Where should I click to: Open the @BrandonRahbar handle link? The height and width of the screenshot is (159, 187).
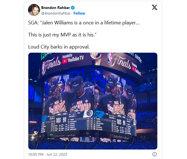(56, 13)
